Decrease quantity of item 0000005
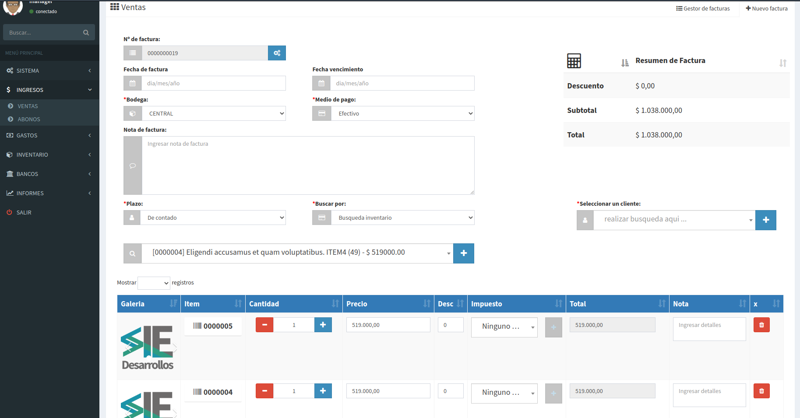 coord(264,325)
